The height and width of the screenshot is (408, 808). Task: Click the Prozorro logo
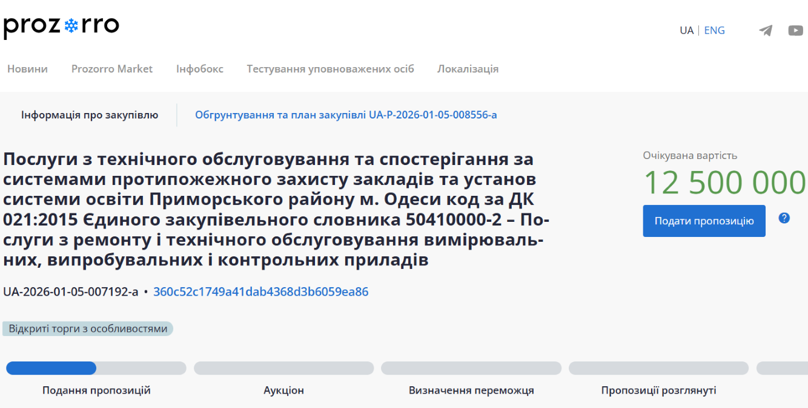pos(61,26)
